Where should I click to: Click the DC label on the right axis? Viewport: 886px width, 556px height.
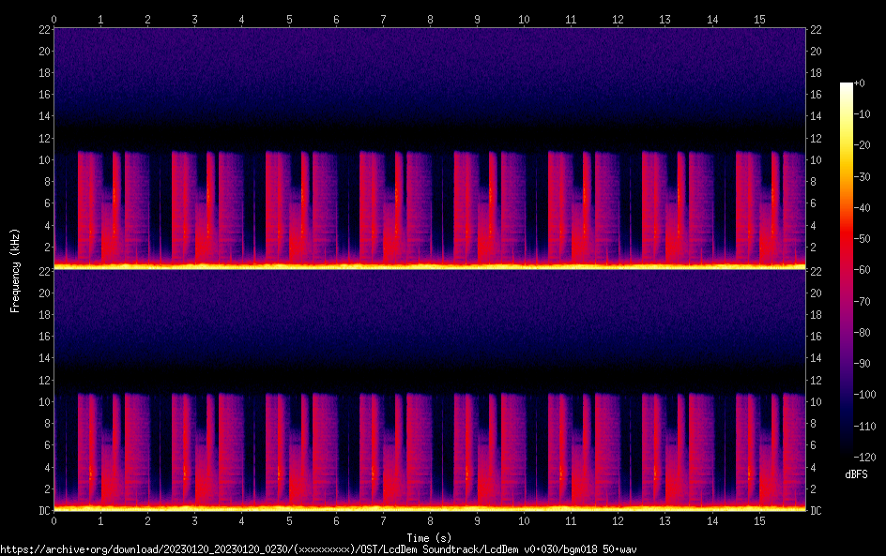pos(817,511)
